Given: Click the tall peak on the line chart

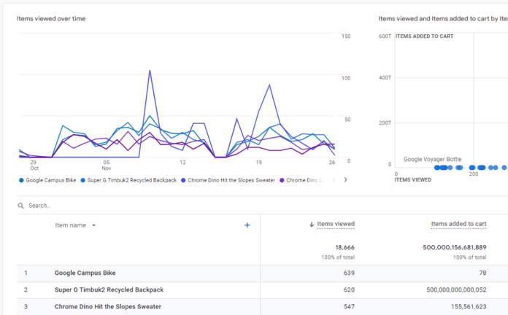Looking at the screenshot, I should coord(150,71).
